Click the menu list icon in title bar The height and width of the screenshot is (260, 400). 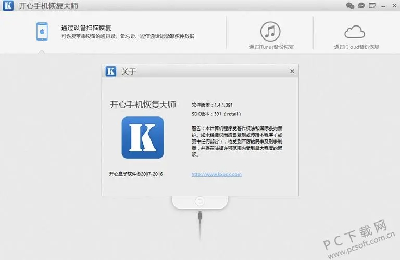coord(372,6)
